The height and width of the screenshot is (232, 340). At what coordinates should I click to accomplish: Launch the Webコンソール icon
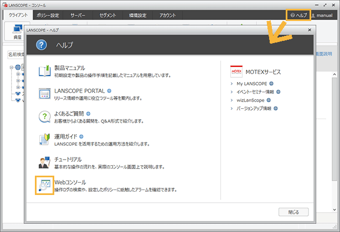[44, 185]
